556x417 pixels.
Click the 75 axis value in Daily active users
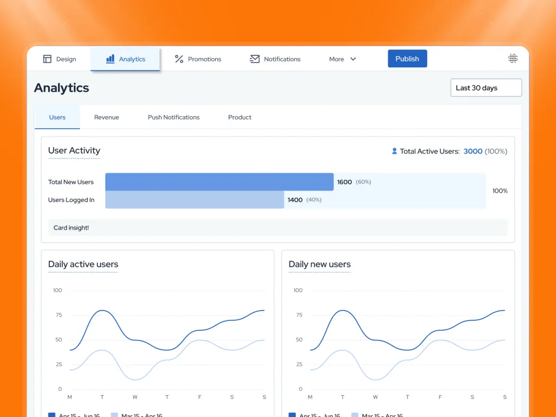tap(59, 315)
